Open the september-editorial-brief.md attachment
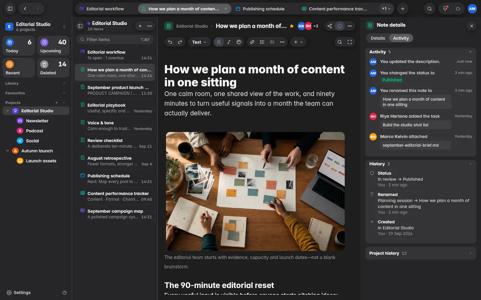Image resolution: width=481 pixels, height=300 pixels. (415, 145)
